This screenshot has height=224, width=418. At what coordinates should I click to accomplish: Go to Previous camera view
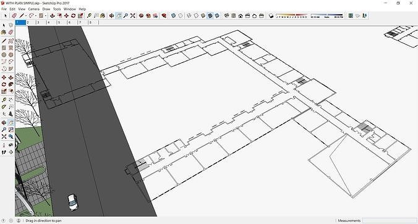coord(11,136)
